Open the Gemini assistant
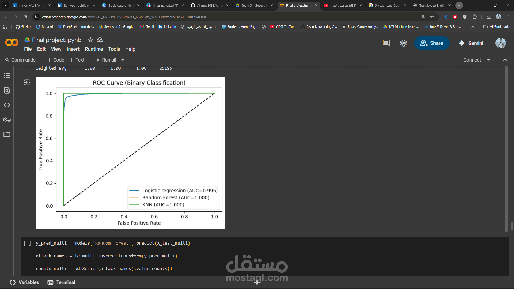The image size is (514, 289). pyautogui.click(x=471, y=43)
